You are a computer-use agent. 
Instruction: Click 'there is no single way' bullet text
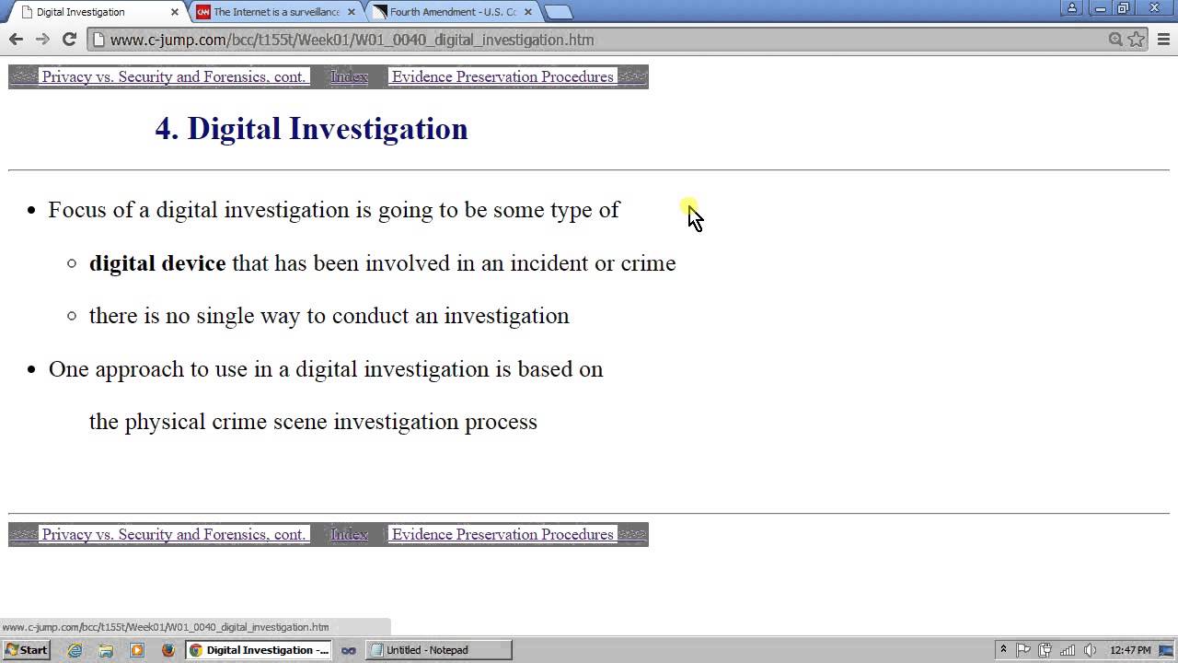329,316
